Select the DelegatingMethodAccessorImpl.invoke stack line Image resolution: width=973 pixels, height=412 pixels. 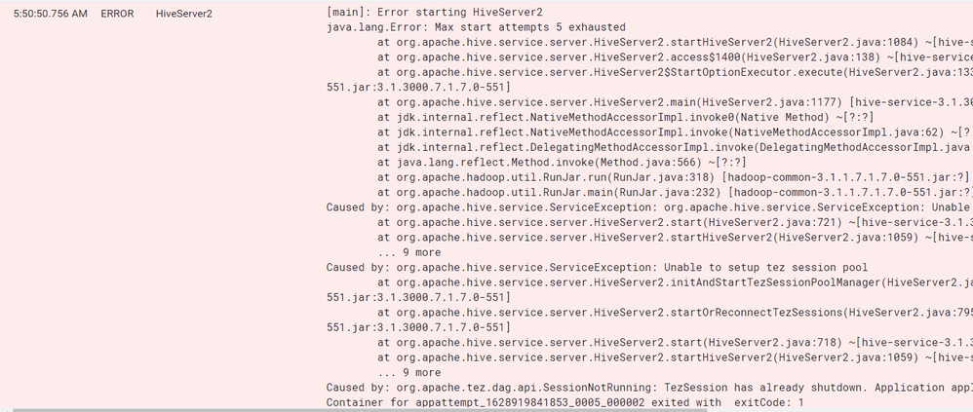pos(675,147)
